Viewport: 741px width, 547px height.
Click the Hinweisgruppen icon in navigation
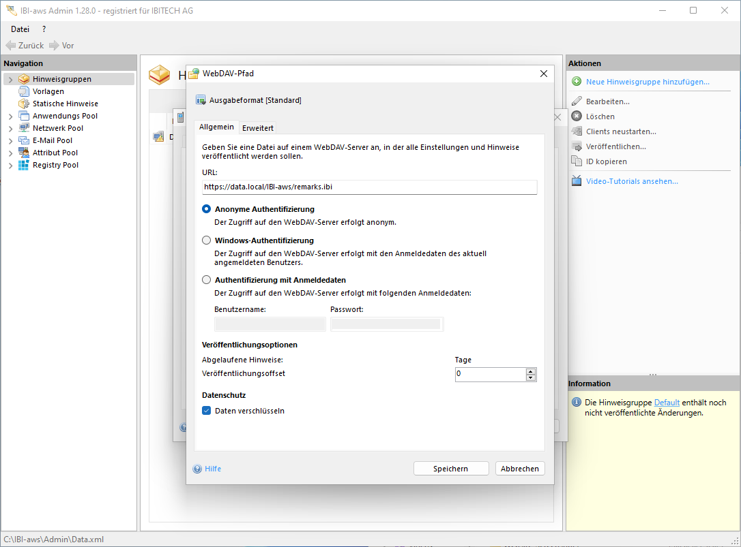24,79
